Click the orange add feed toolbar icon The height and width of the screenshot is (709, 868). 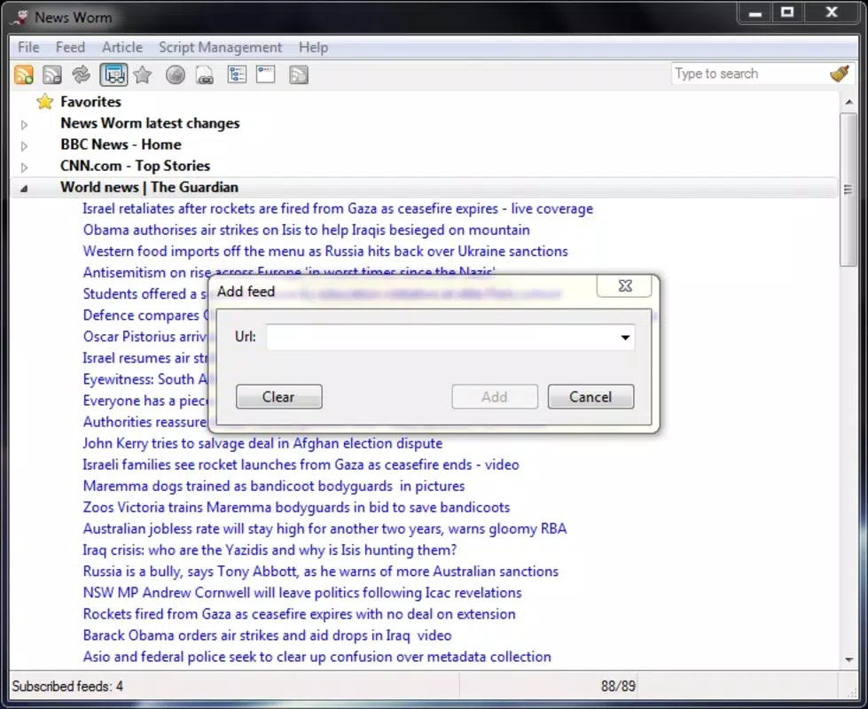point(24,74)
